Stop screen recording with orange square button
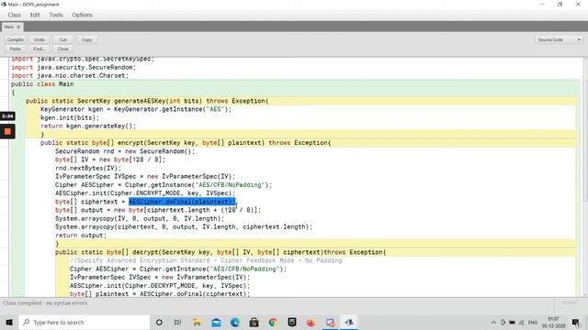This screenshot has height=330, width=588. pos(7,131)
